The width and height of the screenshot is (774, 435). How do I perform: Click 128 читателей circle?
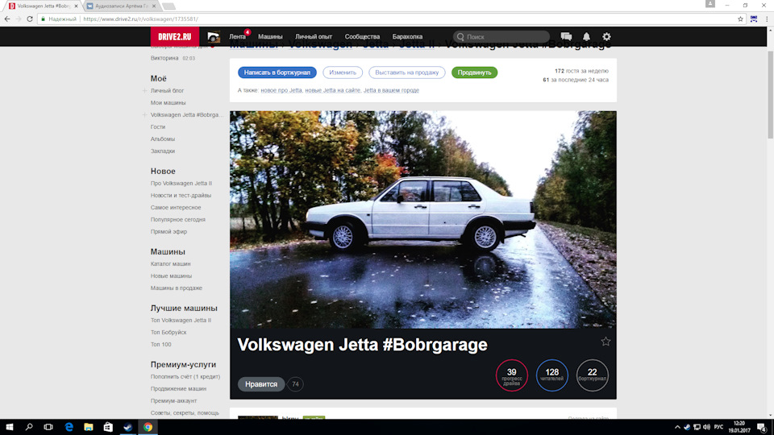click(x=551, y=375)
